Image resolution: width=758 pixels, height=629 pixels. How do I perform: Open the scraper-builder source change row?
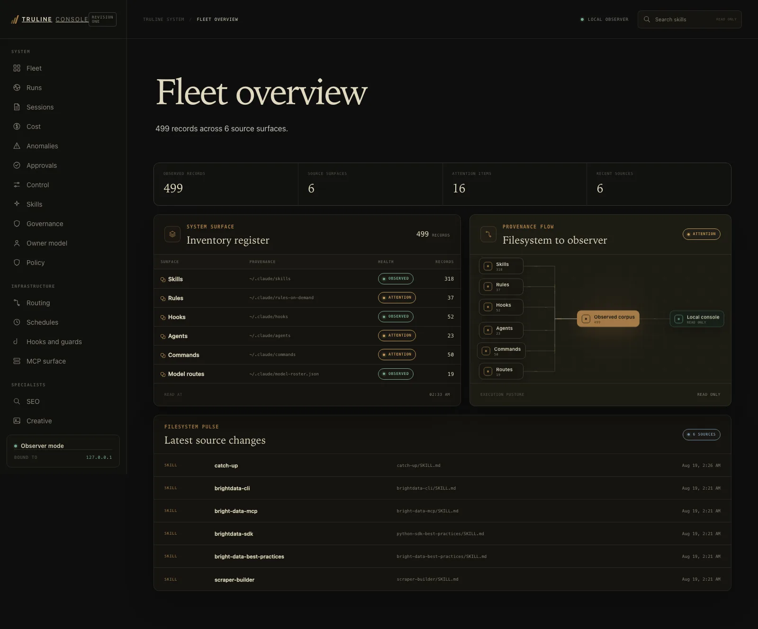(x=442, y=579)
